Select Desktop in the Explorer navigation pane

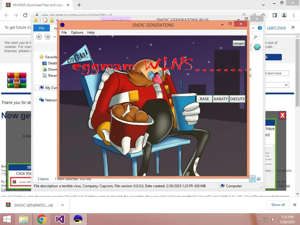[50, 63]
